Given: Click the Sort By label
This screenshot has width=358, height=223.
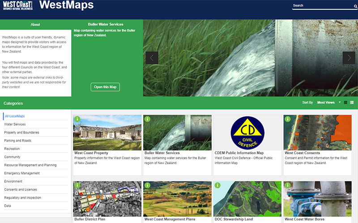Looking at the screenshot, I should (307, 103).
